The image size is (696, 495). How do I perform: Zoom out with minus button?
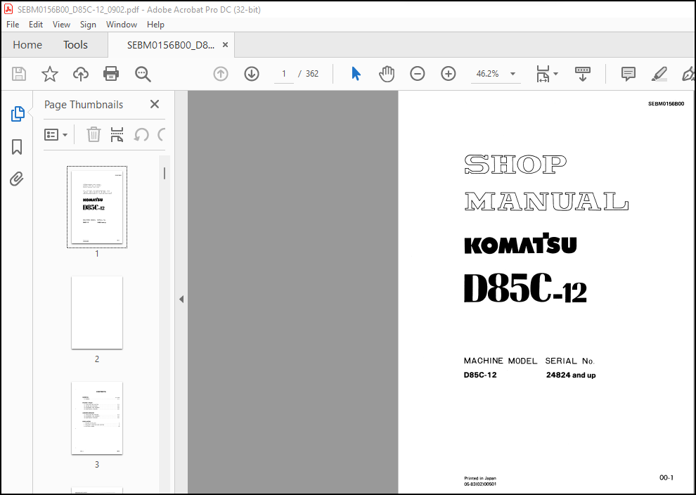pos(417,74)
